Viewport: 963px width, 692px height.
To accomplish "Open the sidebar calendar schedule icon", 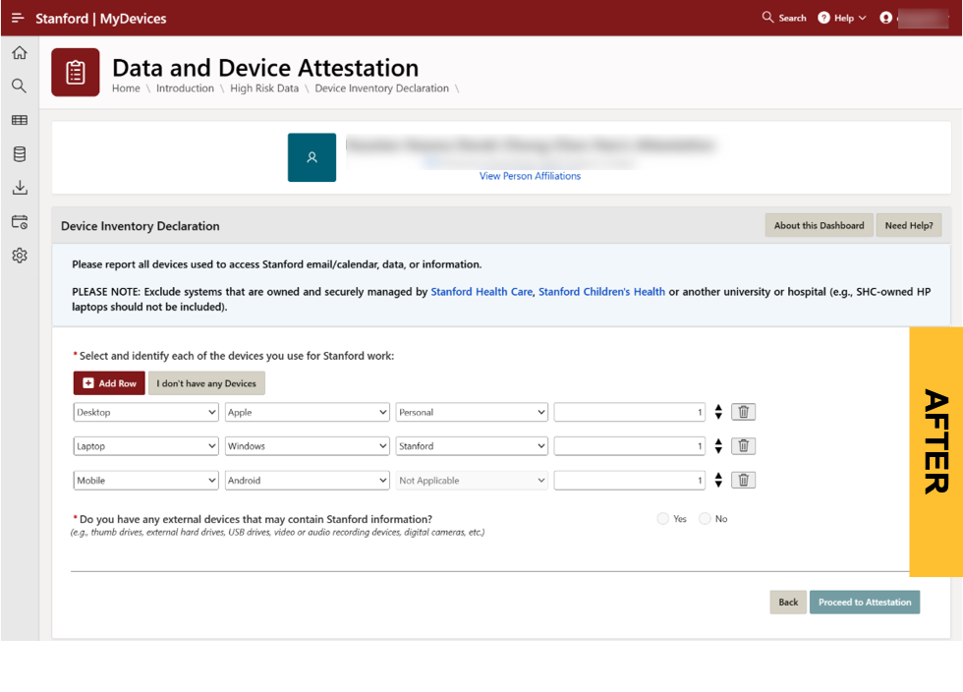I will 20,222.
